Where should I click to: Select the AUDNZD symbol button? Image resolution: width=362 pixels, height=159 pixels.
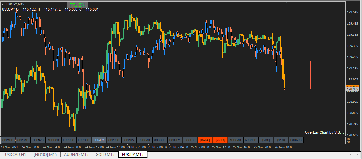[x=251, y=140]
